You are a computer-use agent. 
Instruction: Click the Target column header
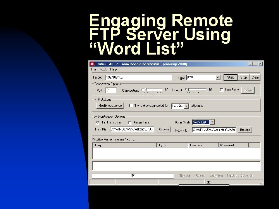coord(124,145)
